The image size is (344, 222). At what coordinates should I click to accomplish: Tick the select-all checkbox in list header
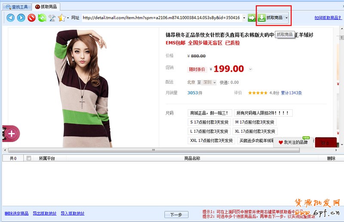(29, 158)
